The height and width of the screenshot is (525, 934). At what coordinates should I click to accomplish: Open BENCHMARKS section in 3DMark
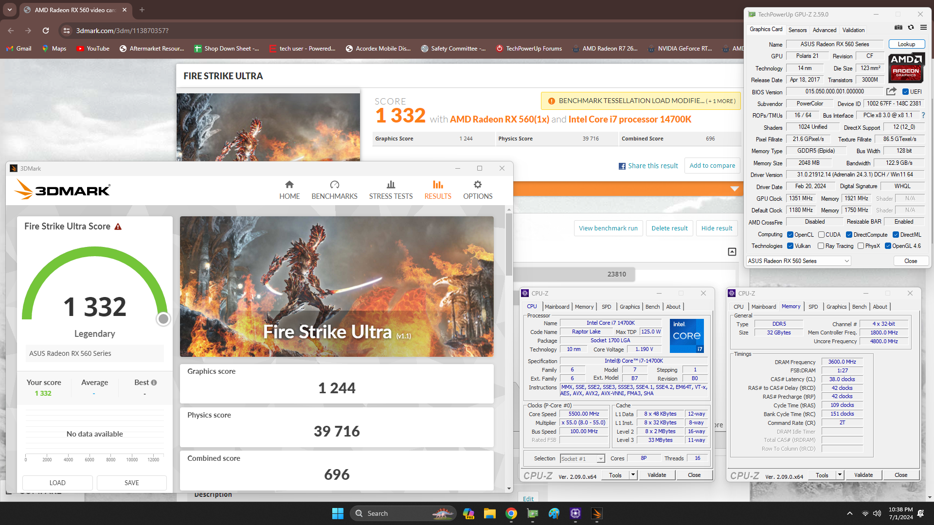(334, 190)
